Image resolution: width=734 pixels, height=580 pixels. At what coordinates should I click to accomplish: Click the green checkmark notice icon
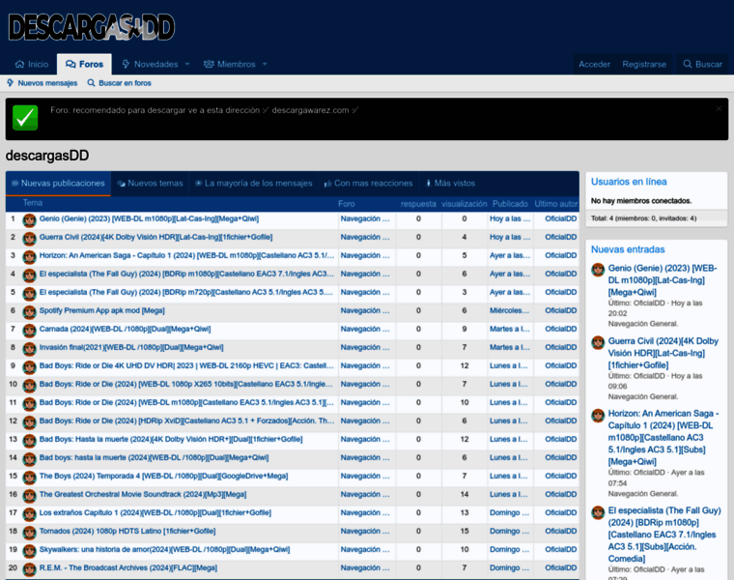tap(25, 118)
